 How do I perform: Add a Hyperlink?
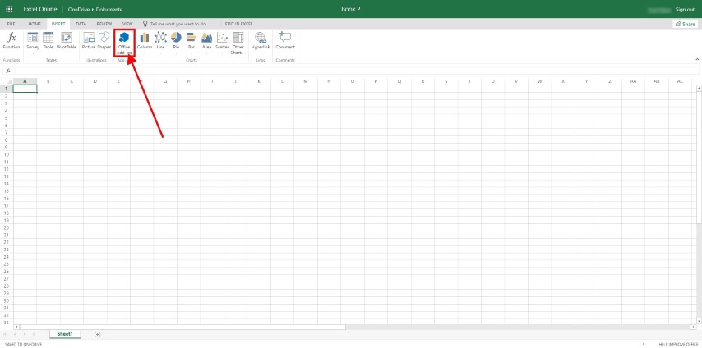click(261, 41)
